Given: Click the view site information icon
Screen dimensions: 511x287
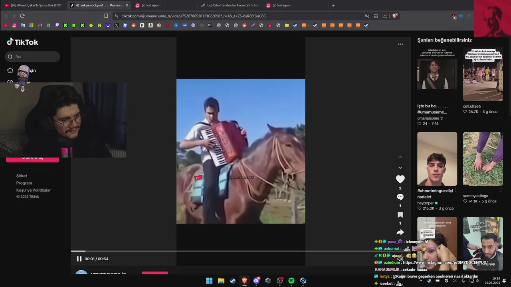Looking at the screenshot, I should 117,16.
